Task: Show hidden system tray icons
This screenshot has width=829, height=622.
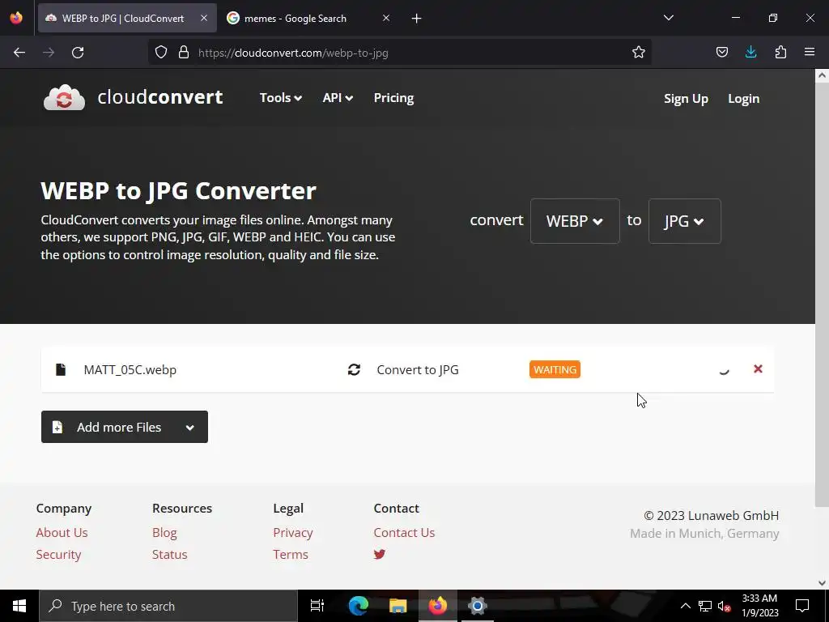Action: [685, 606]
